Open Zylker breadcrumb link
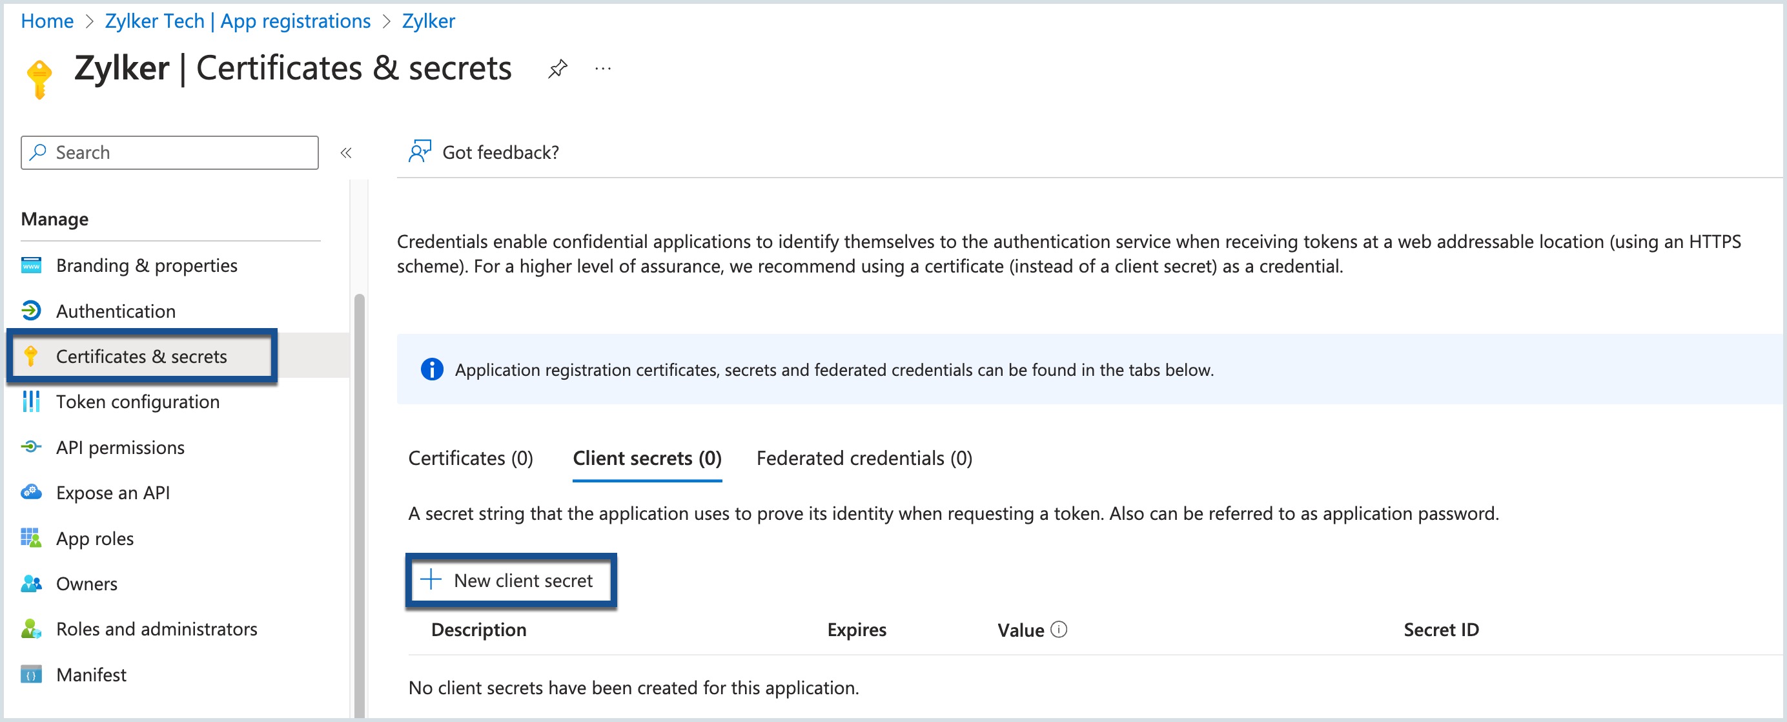This screenshot has height=722, width=1787. pos(428,21)
